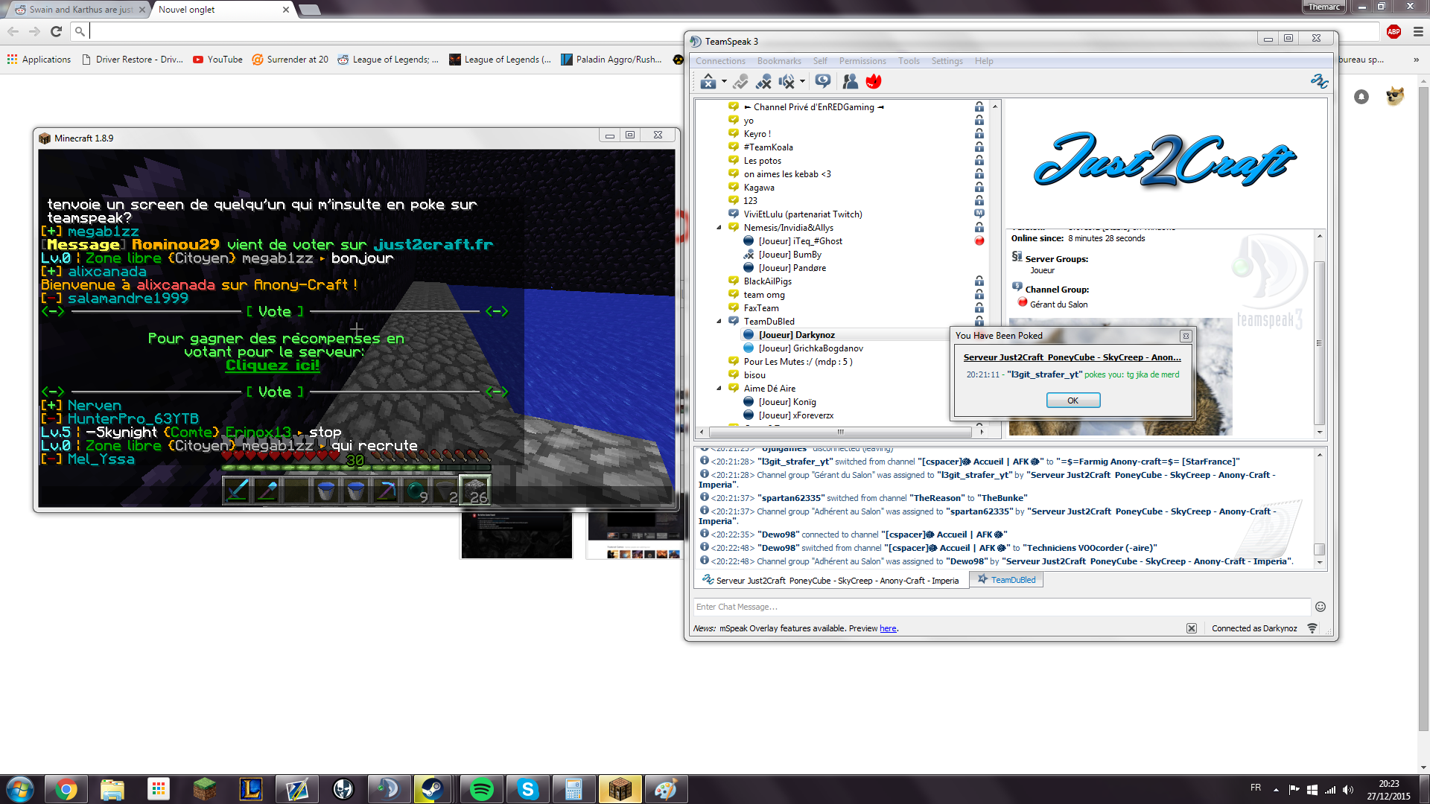Toggle the mute microphone toolbar icon
This screenshot has width=1430, height=804.
click(763, 81)
